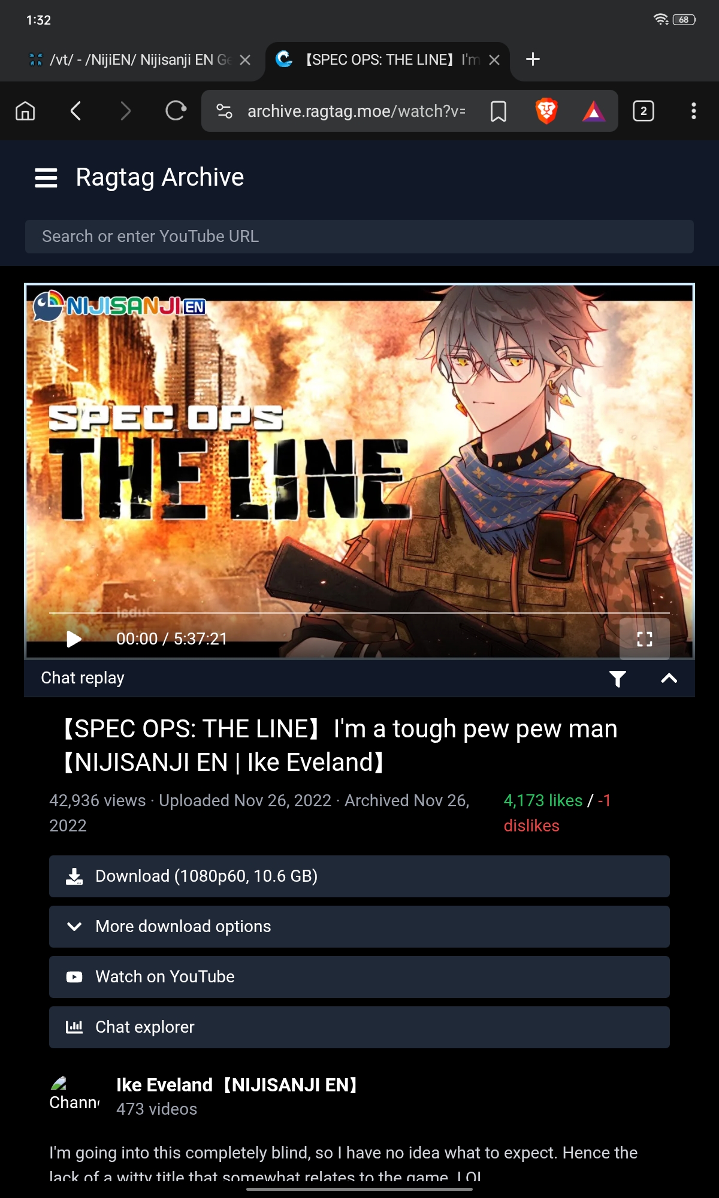
Task: Play the video with the play button
Action: click(x=74, y=639)
